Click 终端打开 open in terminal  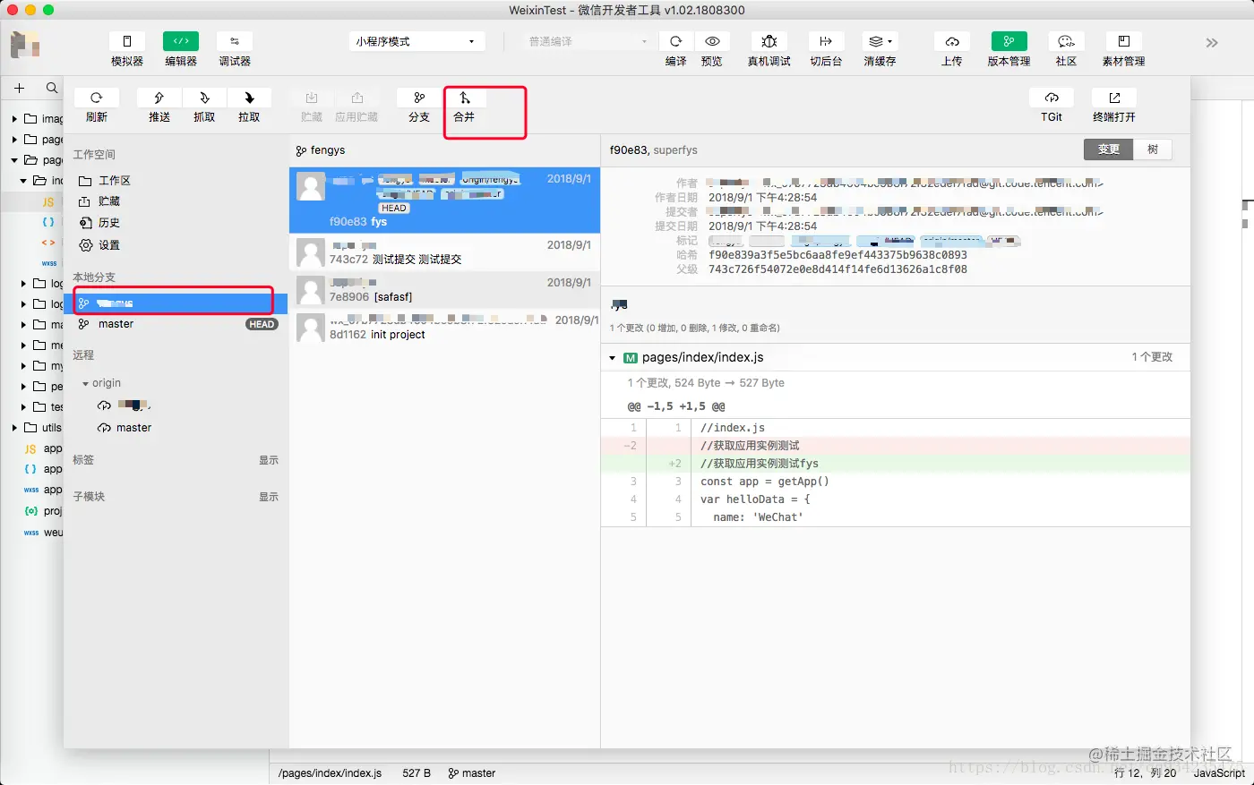pyautogui.click(x=1114, y=98)
